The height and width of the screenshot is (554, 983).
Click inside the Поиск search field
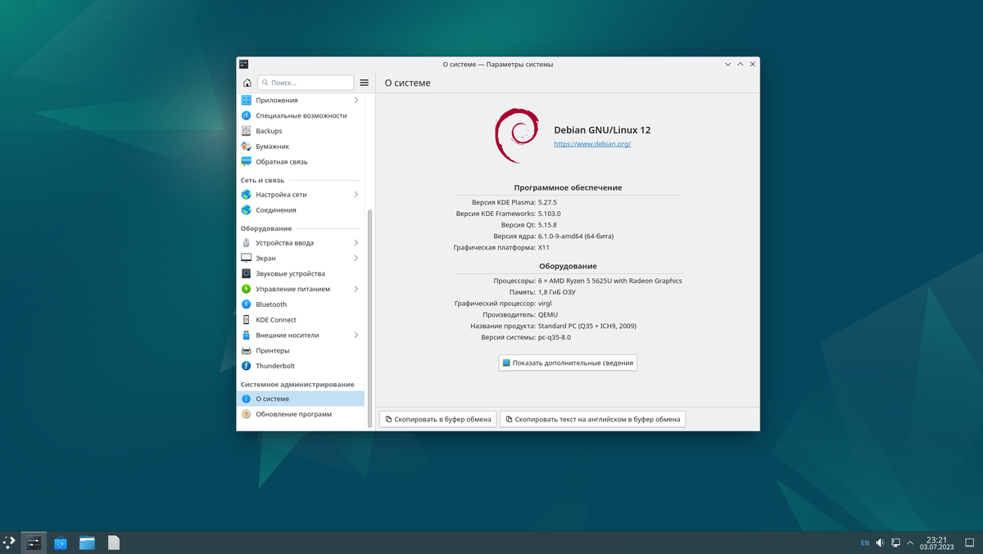307,82
